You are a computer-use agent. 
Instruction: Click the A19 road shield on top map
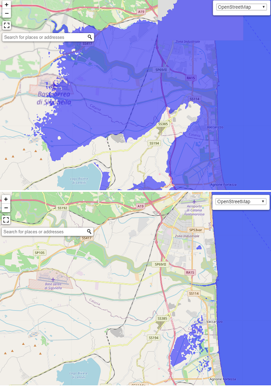(x=141, y=12)
